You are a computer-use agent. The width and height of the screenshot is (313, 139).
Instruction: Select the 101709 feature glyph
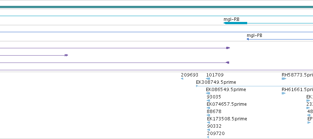click(208, 79)
